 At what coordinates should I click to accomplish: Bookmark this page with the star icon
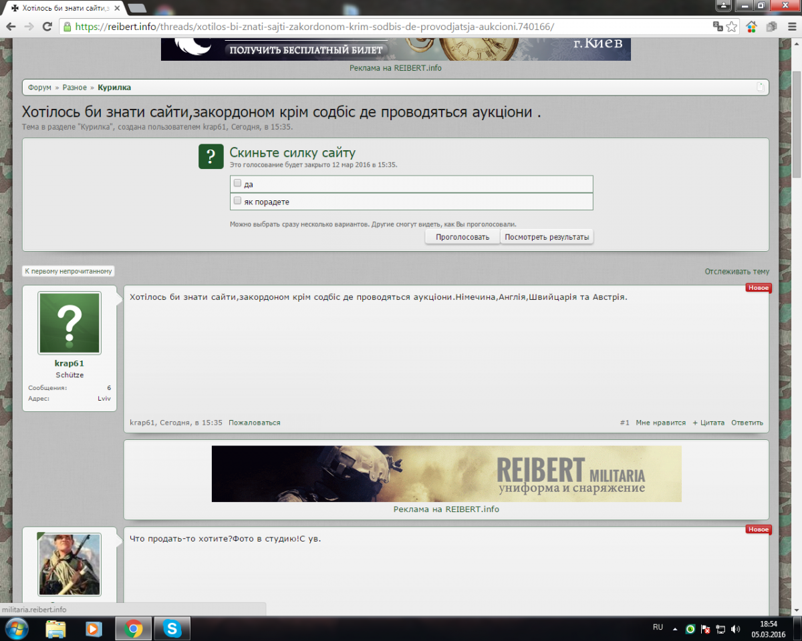732,27
